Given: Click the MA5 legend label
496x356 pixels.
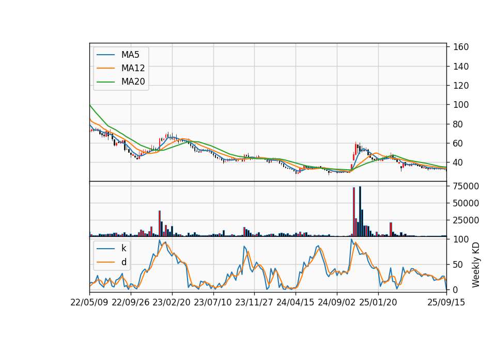Looking at the screenshot, I should coord(130,55).
